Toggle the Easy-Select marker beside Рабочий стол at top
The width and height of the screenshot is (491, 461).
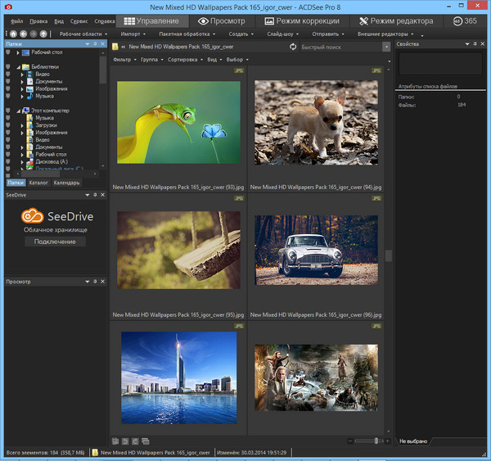pyautogui.click(x=8, y=53)
